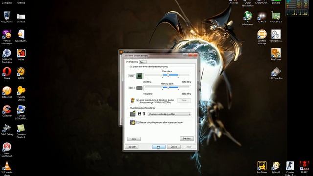Click the Memory clock slider thumb

coord(168,87)
